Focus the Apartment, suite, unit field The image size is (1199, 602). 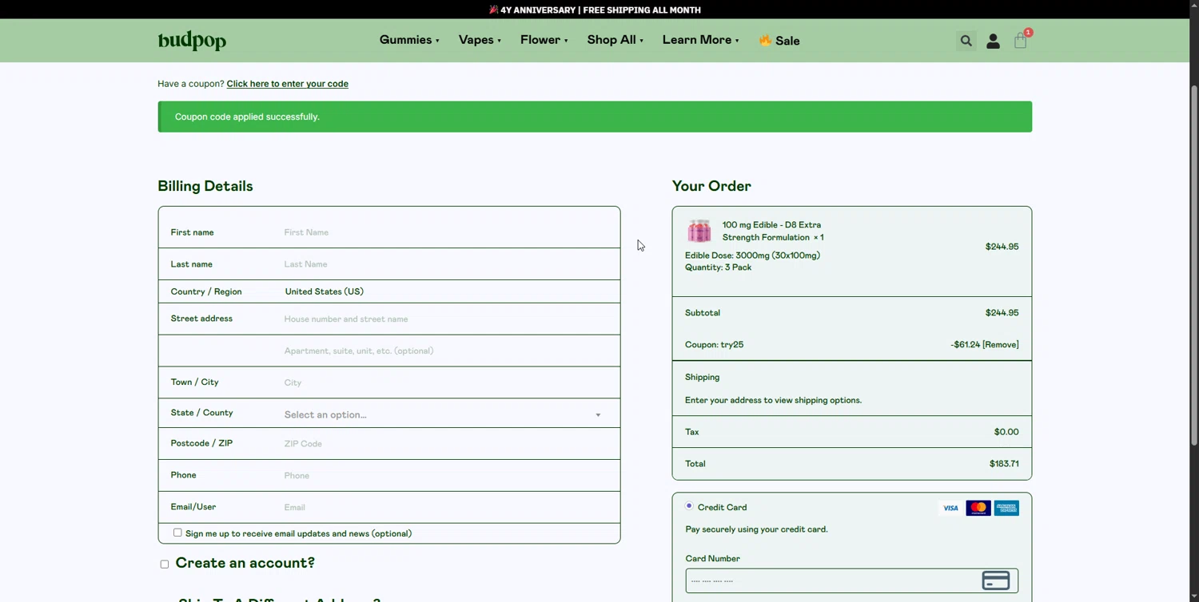pyautogui.click(x=448, y=351)
